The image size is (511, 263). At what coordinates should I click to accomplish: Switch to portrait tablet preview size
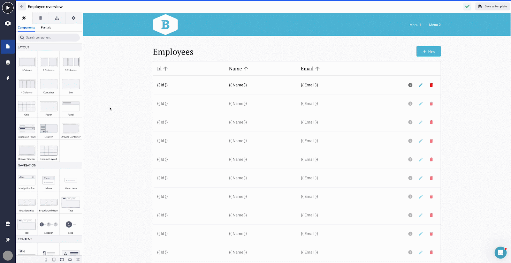[x=54, y=260]
